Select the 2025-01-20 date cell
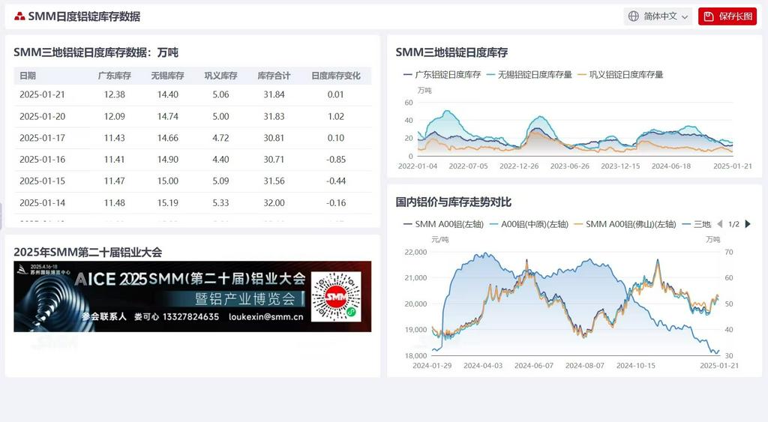The height and width of the screenshot is (422, 768). 42,116
